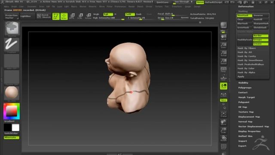This screenshot has height=155, width=275.
Task: Toggle the Alternate button
Action: (x=12, y=137)
